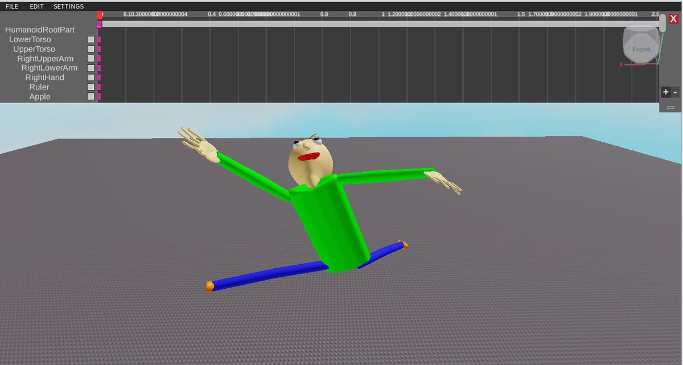
Task: Select the UpperTorso track label
Action: coord(34,49)
